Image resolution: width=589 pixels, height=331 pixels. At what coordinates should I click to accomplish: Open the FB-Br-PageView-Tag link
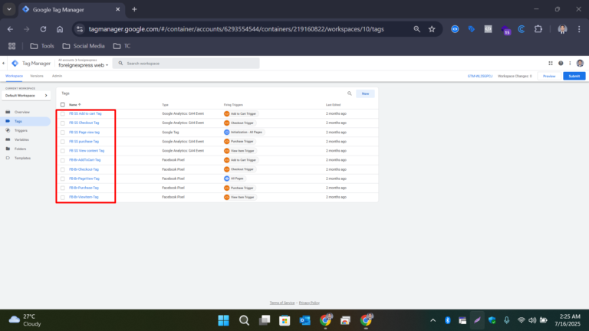click(84, 179)
